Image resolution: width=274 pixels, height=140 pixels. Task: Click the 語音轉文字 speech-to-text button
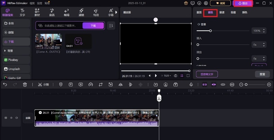tap(207, 74)
